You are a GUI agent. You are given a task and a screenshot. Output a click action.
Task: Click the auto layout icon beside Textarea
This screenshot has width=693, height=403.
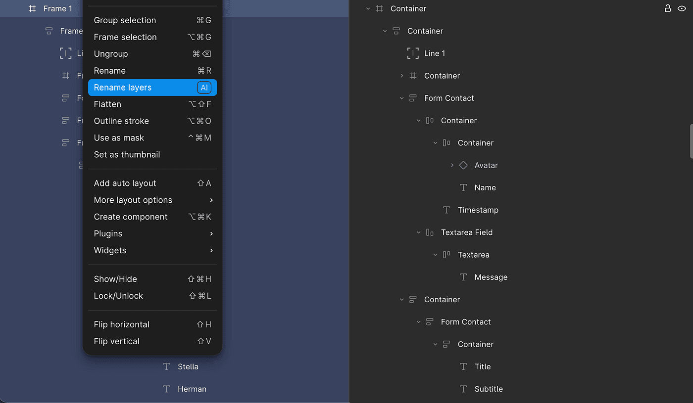click(x=446, y=255)
